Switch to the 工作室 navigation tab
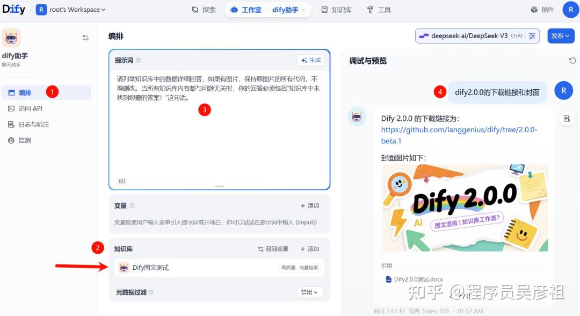The height and width of the screenshot is (316, 580). [x=250, y=9]
